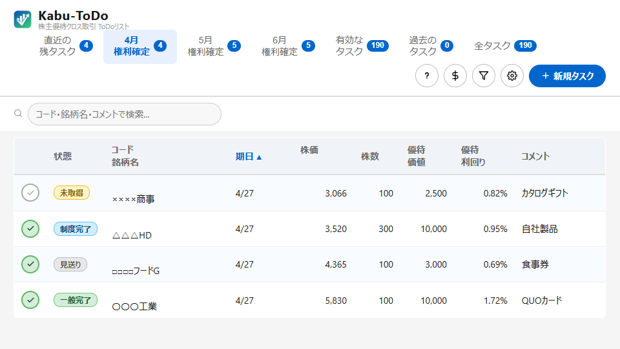Open settings with the gear icon
The image size is (620, 349).
[x=512, y=76]
